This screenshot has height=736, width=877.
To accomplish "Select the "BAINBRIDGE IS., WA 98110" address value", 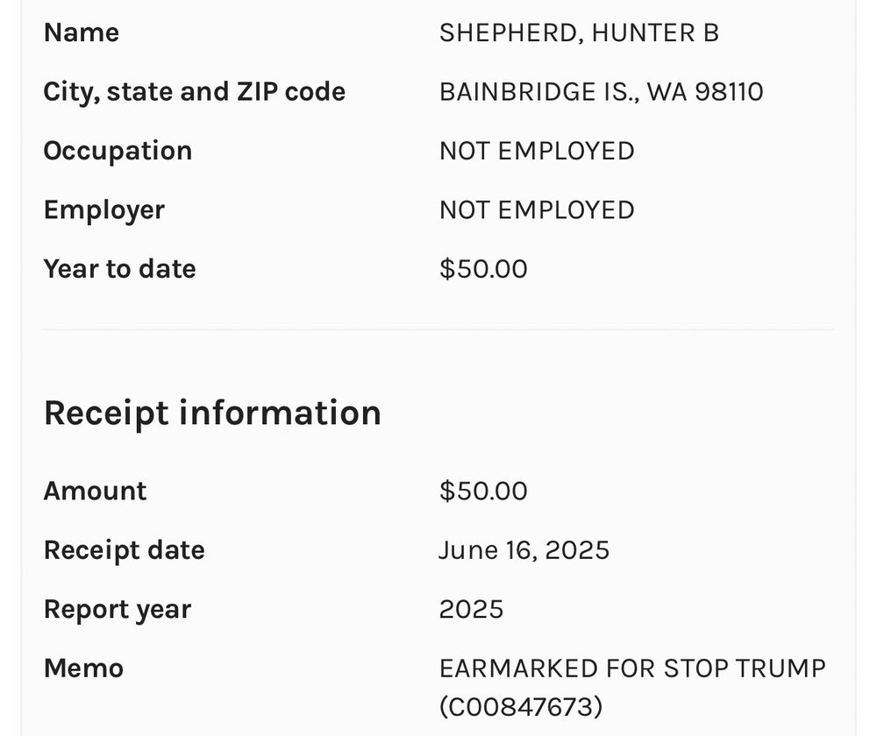I will point(601,92).
